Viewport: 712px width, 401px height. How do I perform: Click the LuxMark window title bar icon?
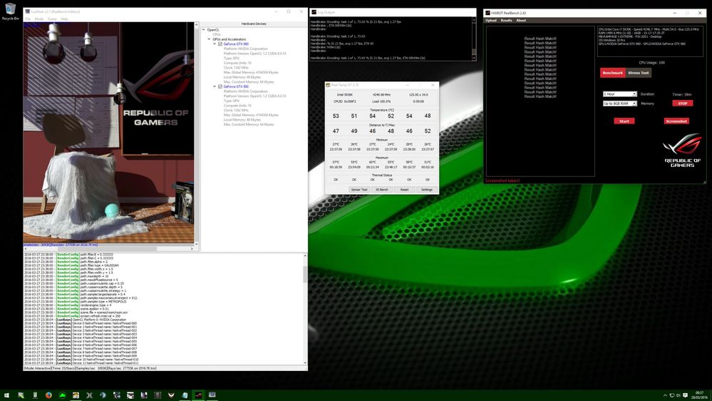pos(27,12)
